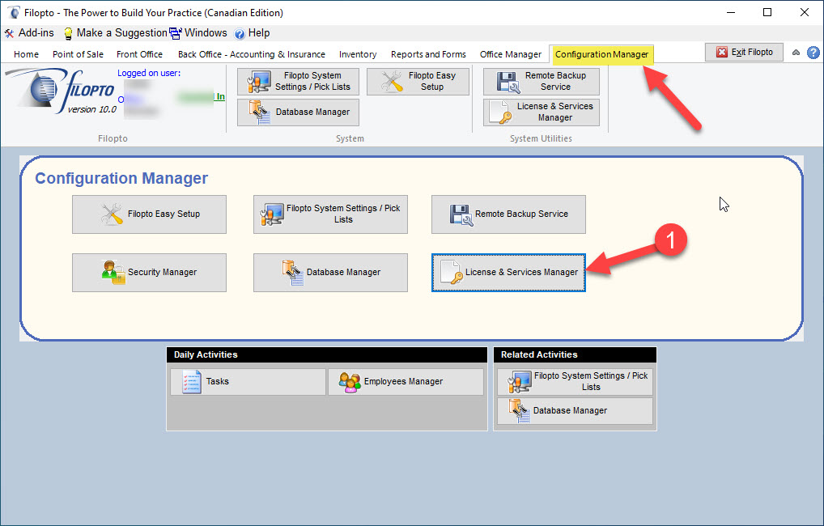Click the Help menu text
This screenshot has width=824, height=526.
pos(258,33)
